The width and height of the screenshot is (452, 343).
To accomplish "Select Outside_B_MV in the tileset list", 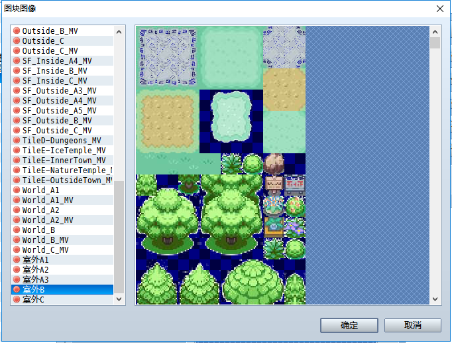I will [62, 31].
